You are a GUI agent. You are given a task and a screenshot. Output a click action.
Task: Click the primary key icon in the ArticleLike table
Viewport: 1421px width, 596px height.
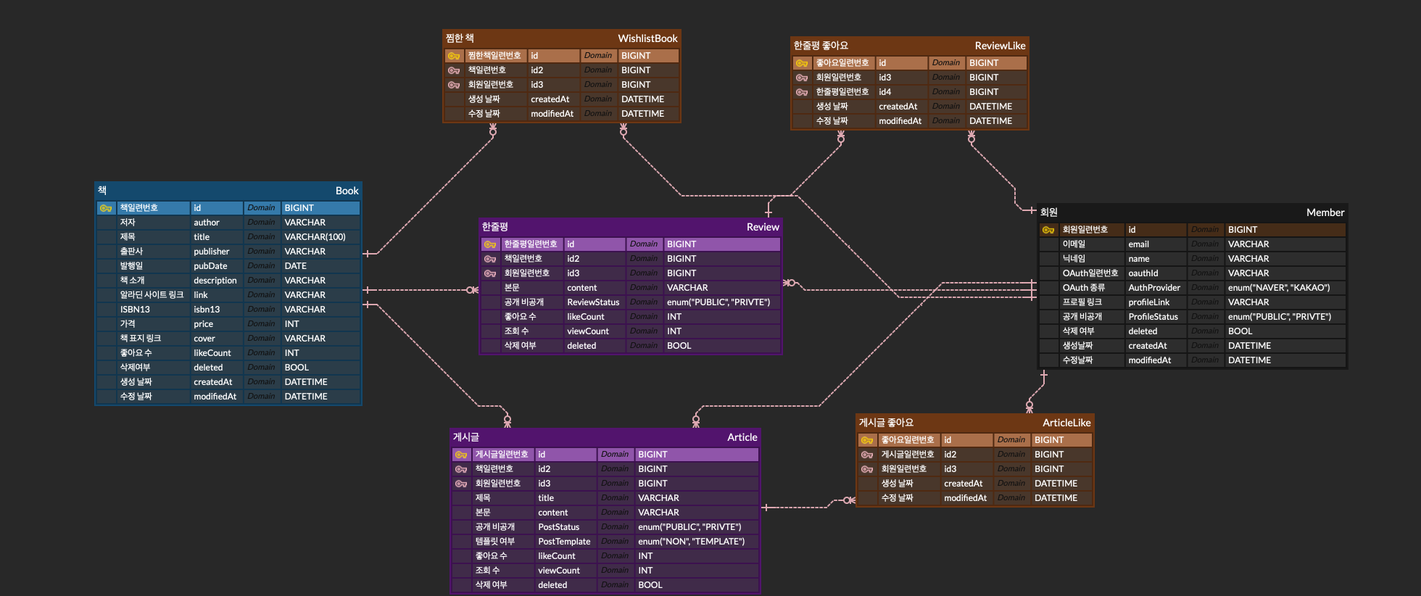[867, 440]
